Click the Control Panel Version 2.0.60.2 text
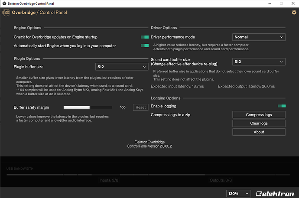The height and width of the screenshot is (198, 299). 149,146
